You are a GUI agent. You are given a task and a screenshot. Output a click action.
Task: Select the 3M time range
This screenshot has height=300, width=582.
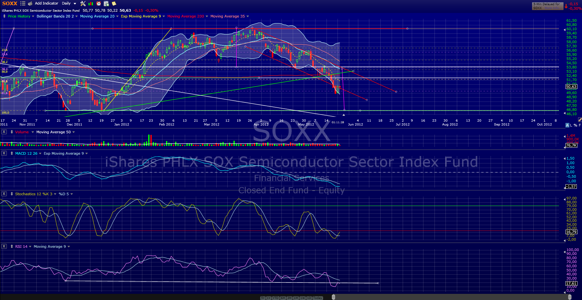coord(290,298)
